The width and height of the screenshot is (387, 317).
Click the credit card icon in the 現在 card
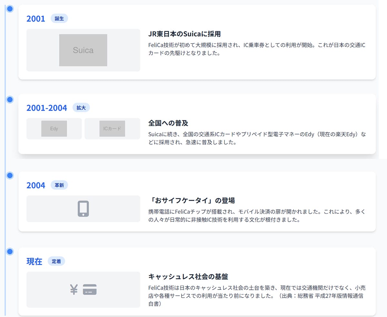coord(90,290)
